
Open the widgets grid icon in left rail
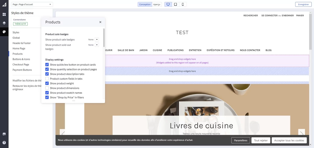point(4,14)
